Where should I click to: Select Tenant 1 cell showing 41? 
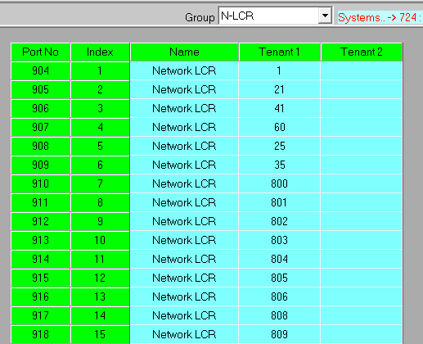tap(280, 108)
